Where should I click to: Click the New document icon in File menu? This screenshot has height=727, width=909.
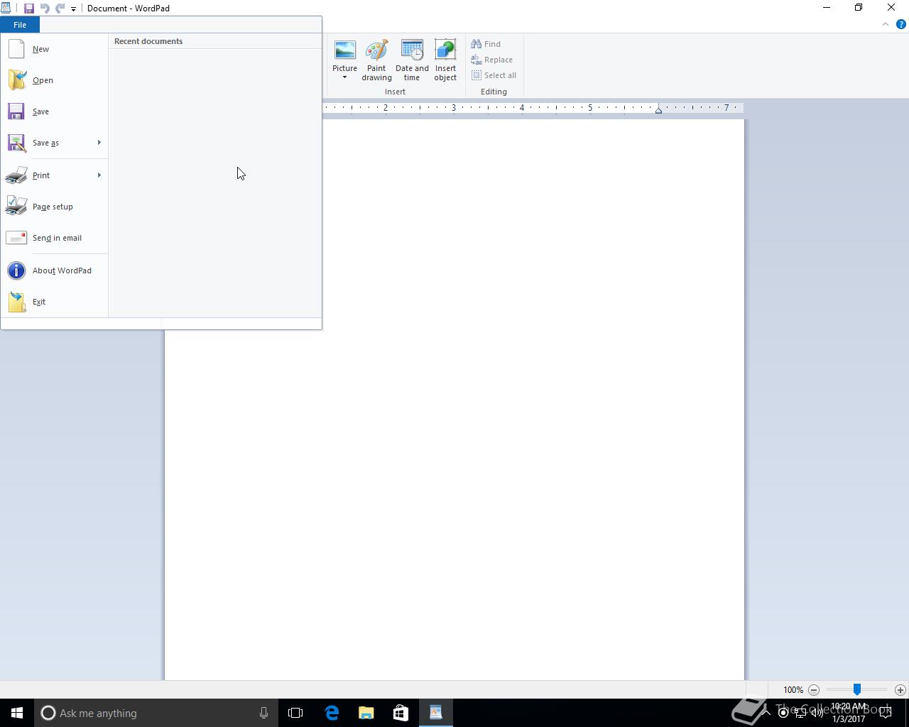(16, 49)
